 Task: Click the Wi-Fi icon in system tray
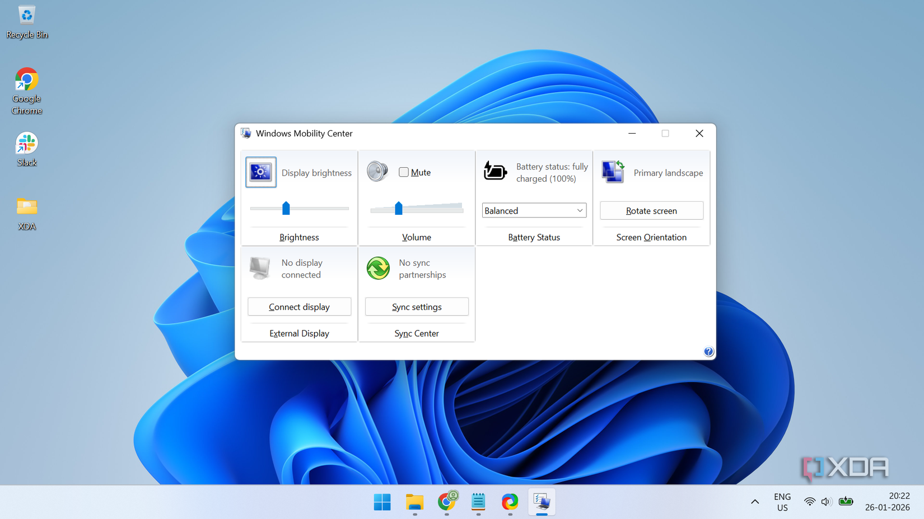809,502
